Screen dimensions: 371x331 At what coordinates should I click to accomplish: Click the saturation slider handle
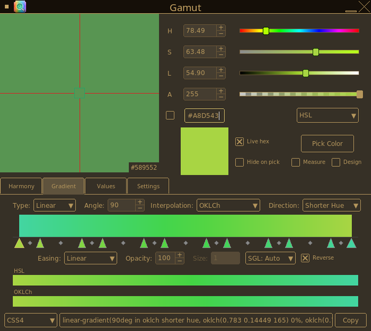coord(315,52)
